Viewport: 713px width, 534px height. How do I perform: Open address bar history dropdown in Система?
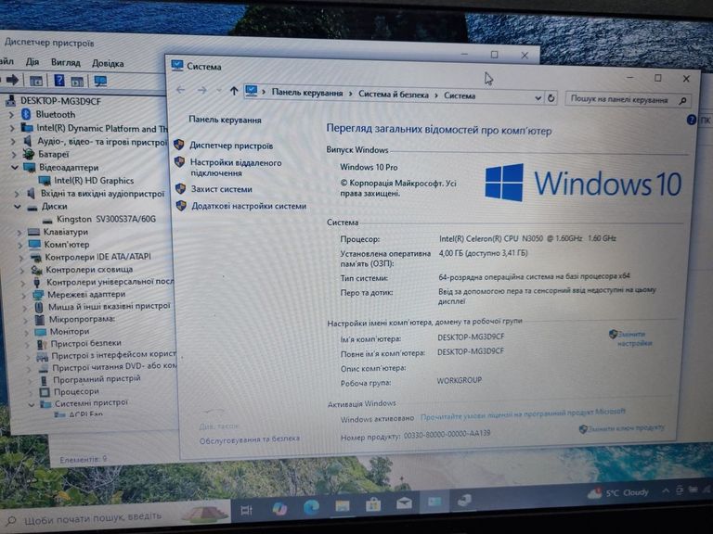pos(538,97)
